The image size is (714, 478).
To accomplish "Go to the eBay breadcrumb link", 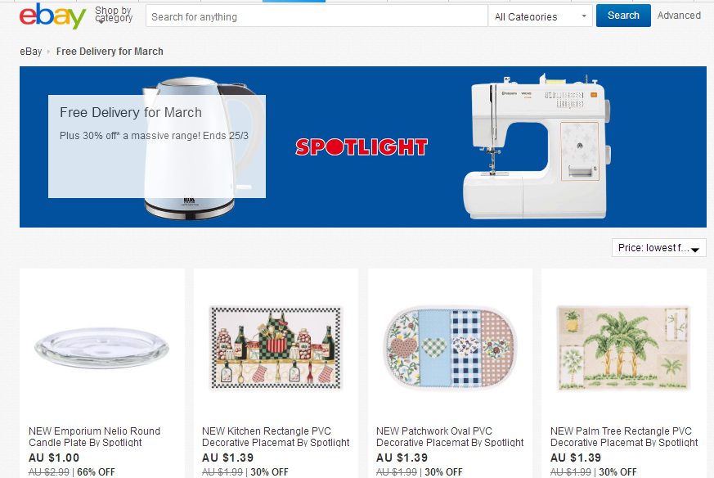I will tap(30, 52).
